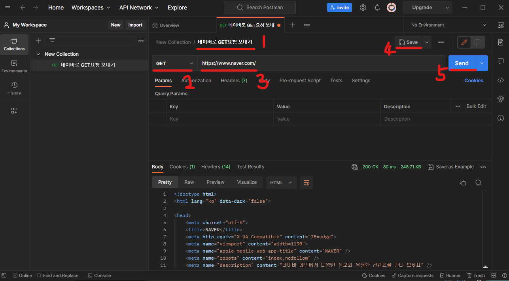Open the related requests lightbulb icon

click(x=501, y=99)
